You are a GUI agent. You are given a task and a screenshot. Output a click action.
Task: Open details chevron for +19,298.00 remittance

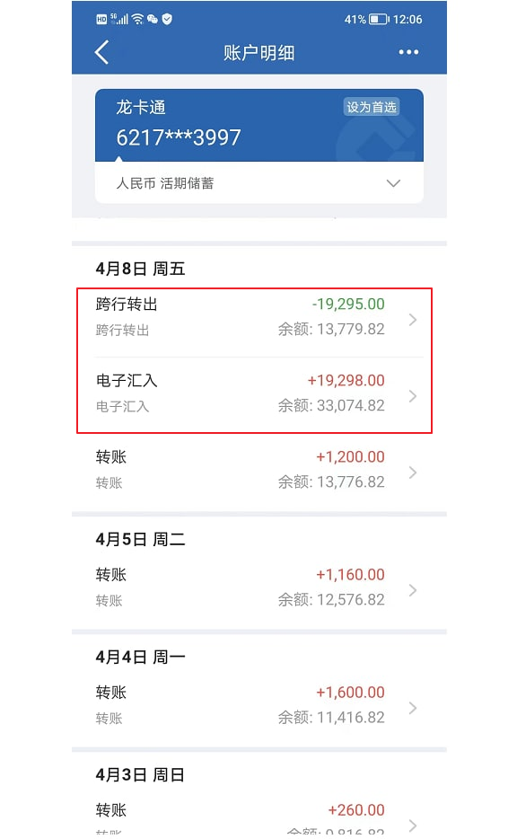[412, 396]
